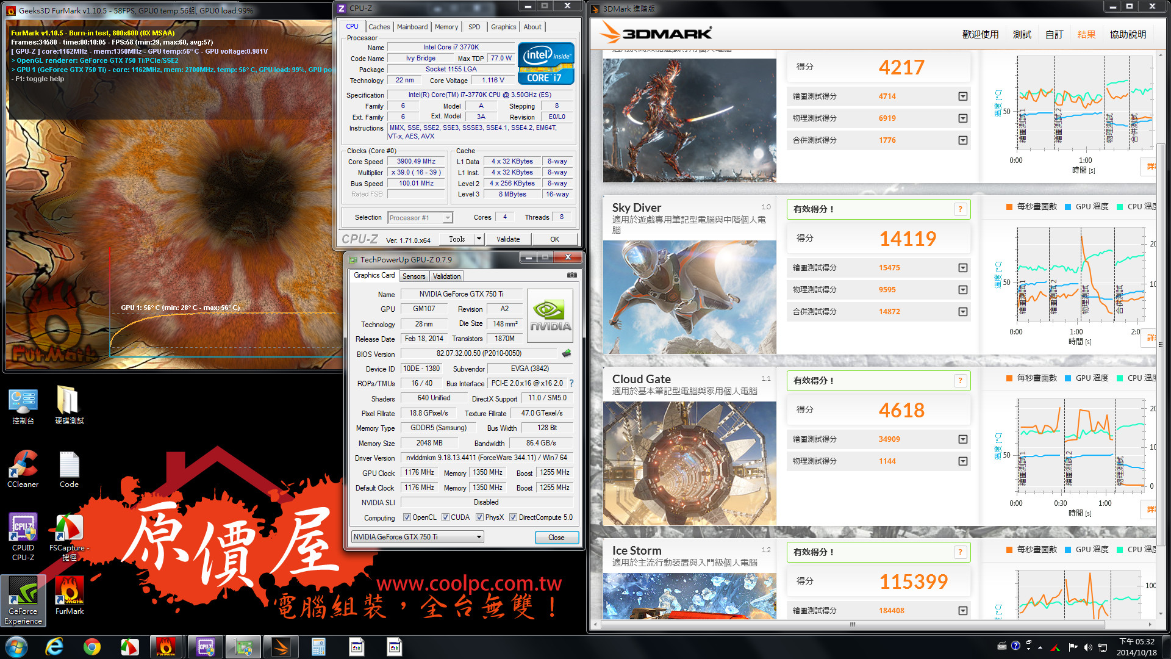
Task: Click the BIOS save chip icon
Action: 567,353
